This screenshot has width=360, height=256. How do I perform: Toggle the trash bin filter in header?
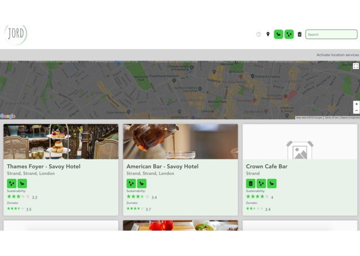point(299,34)
